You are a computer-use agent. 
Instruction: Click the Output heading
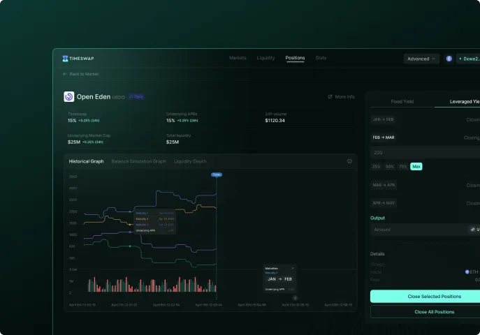tap(377, 218)
